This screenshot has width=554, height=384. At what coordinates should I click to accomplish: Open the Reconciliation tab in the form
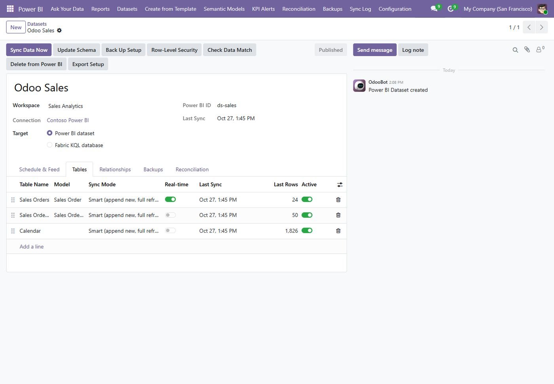192,169
